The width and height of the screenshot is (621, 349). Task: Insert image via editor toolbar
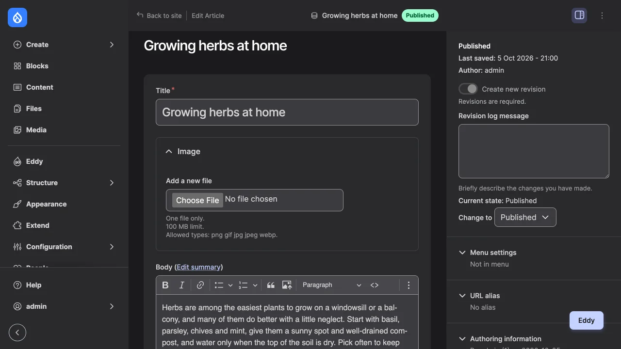pyautogui.click(x=287, y=285)
